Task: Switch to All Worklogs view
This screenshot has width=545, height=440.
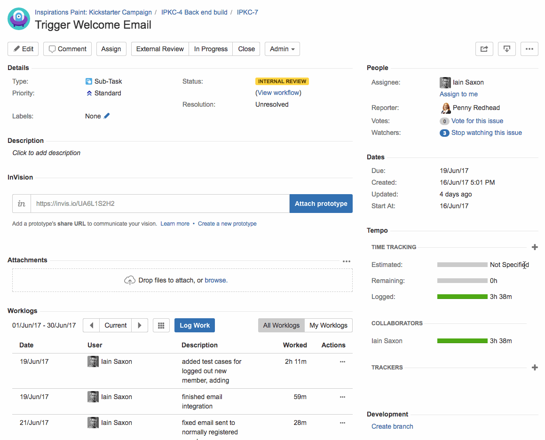Action: [281, 325]
